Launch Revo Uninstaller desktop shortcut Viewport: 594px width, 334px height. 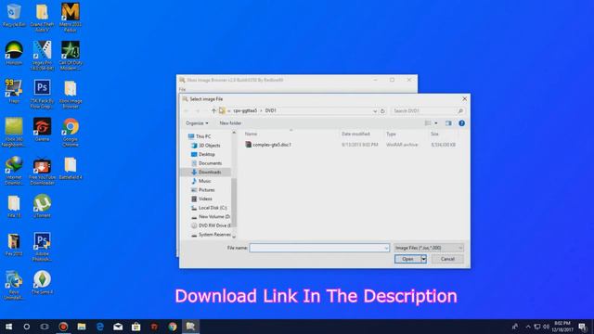[x=14, y=285]
